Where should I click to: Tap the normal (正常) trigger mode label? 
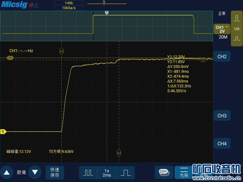(222, 14)
